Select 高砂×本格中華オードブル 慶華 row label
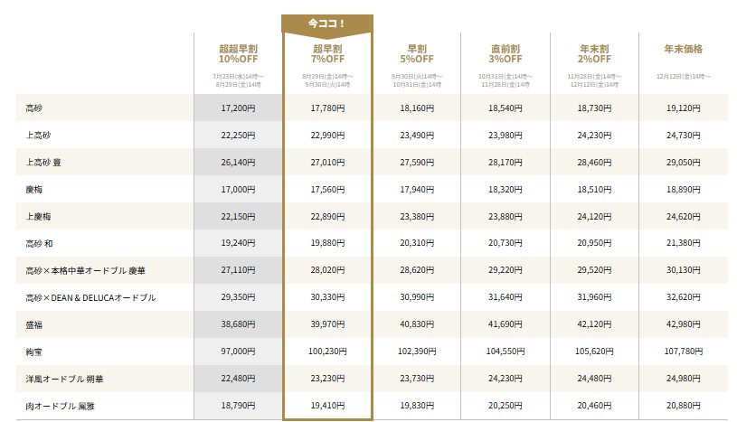Viewport: 737px width, 422px height. click(87, 271)
